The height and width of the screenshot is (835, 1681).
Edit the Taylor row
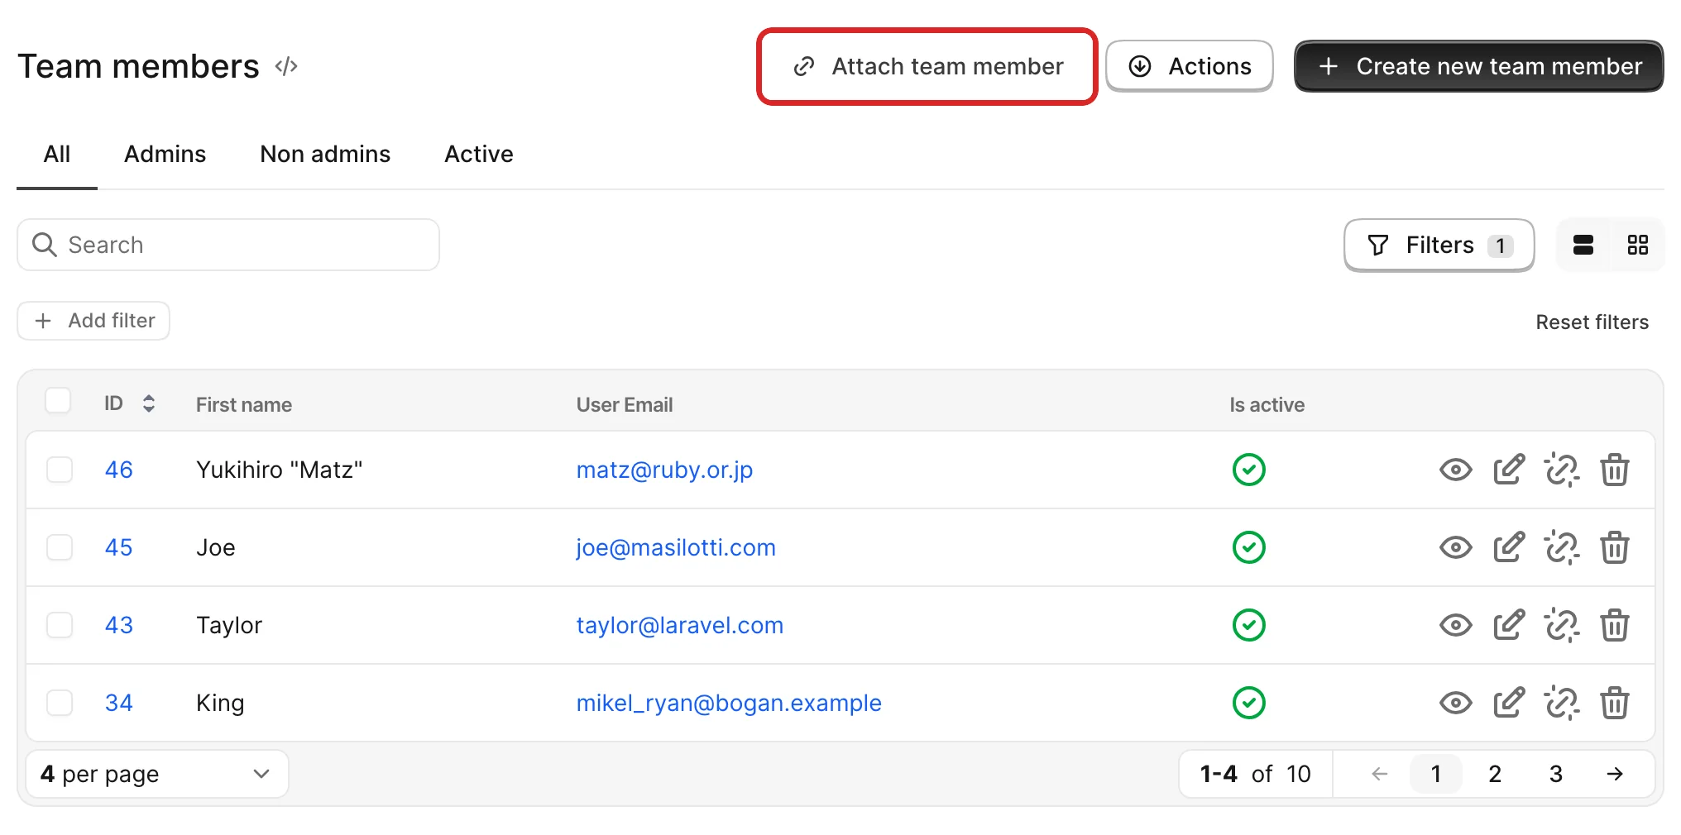click(x=1509, y=625)
